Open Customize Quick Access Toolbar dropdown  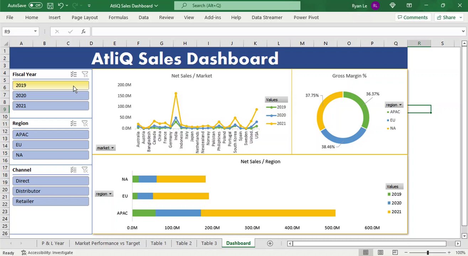click(89, 6)
